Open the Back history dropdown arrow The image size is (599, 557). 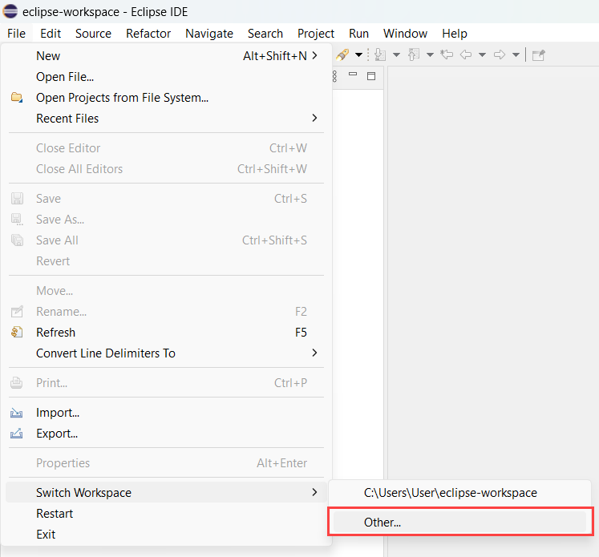tap(483, 55)
